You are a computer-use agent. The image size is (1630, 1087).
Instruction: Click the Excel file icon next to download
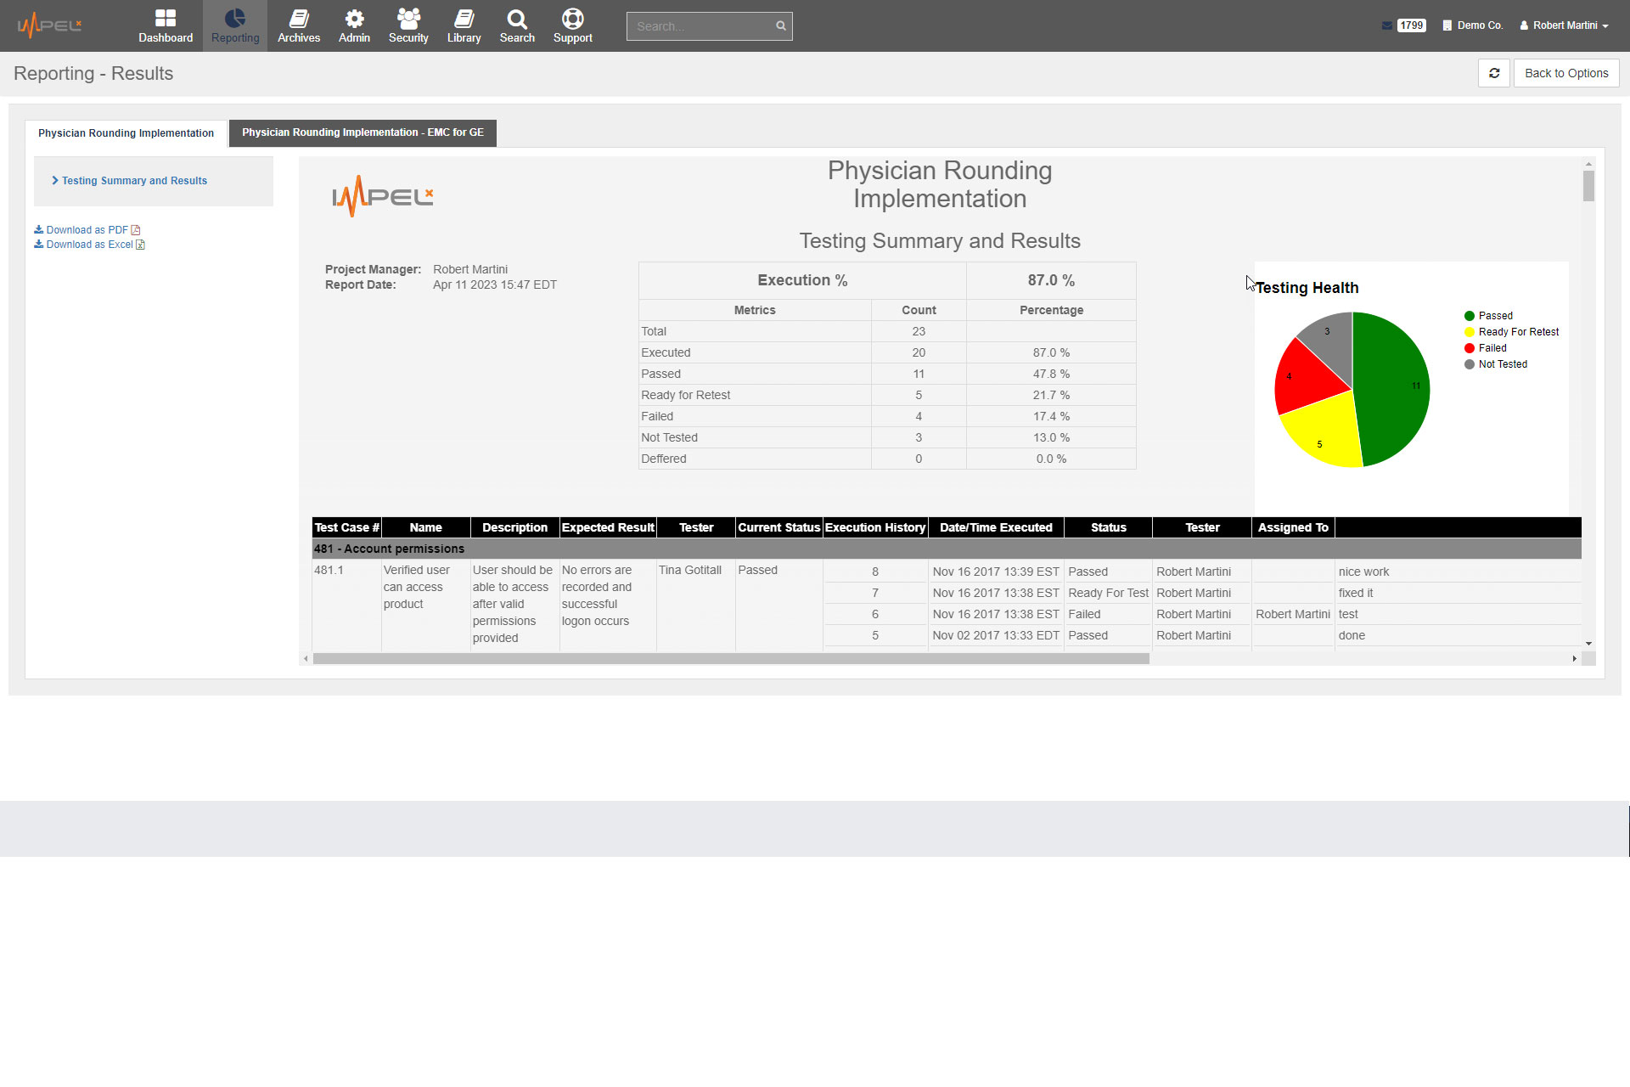(141, 245)
